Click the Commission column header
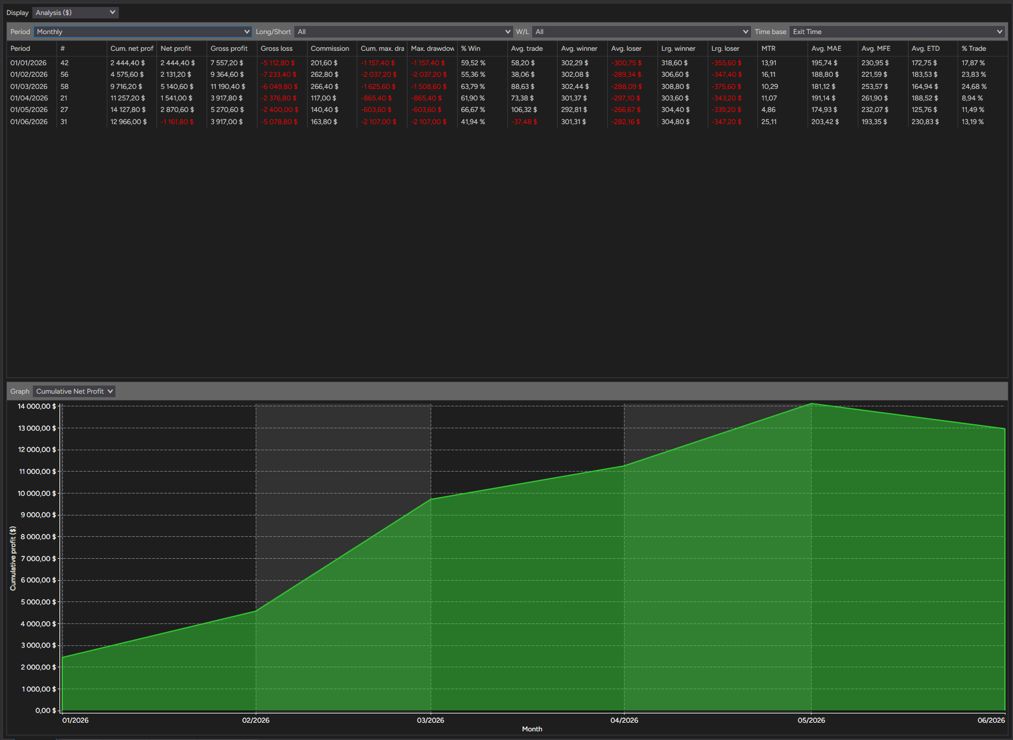1013x740 pixels. pyautogui.click(x=332, y=48)
